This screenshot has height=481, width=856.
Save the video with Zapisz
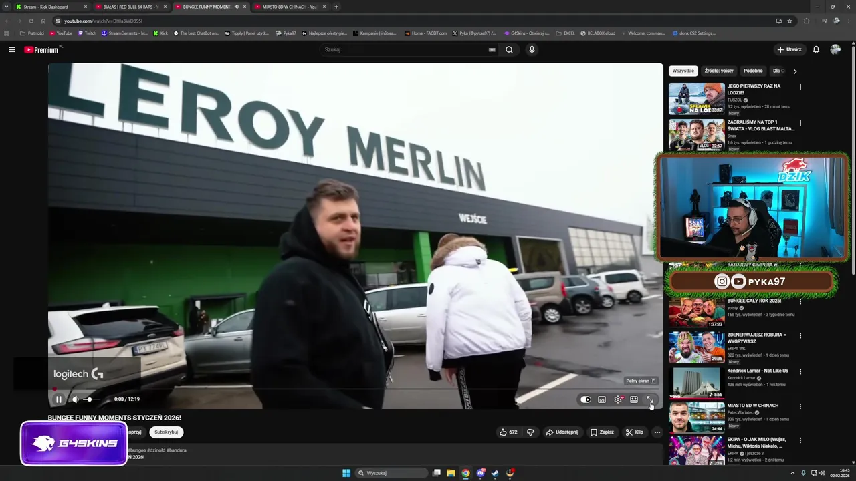coord(602,432)
